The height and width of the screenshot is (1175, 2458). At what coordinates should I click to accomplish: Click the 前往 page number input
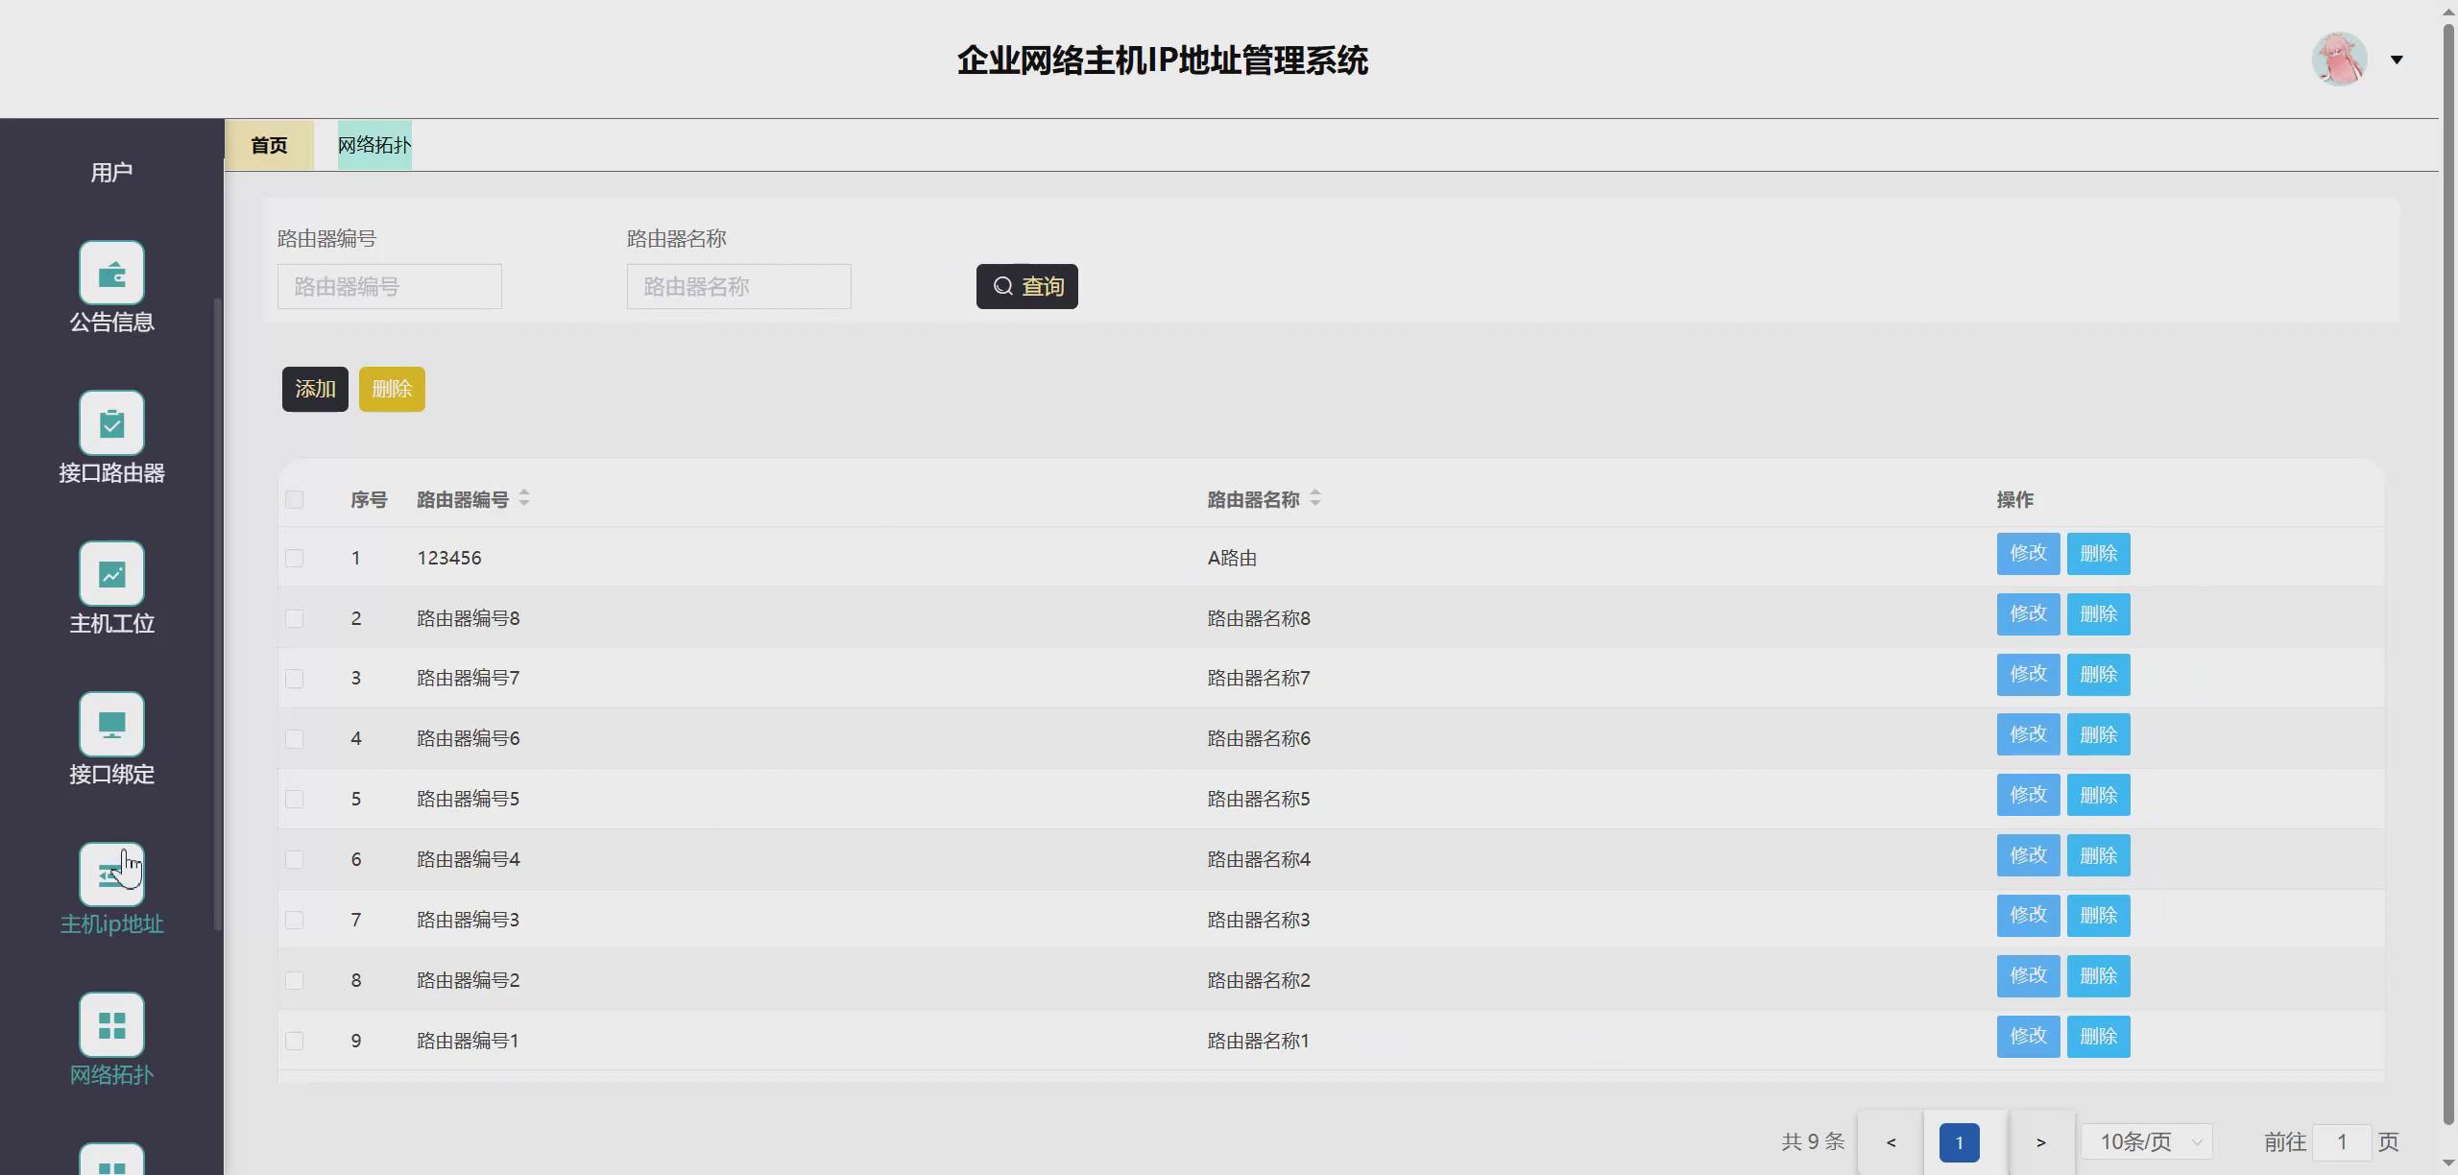coord(2342,1142)
